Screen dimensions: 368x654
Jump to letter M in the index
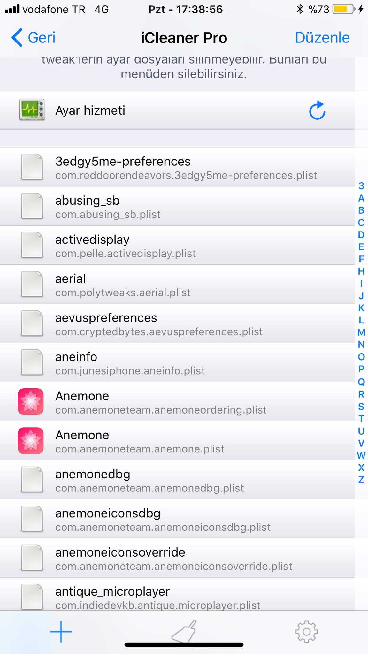361,332
